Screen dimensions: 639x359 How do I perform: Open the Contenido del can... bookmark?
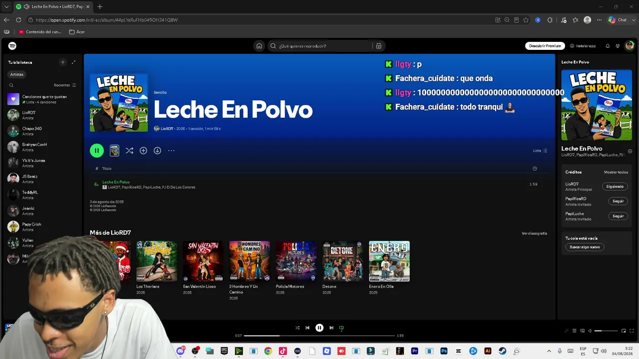[x=40, y=32]
